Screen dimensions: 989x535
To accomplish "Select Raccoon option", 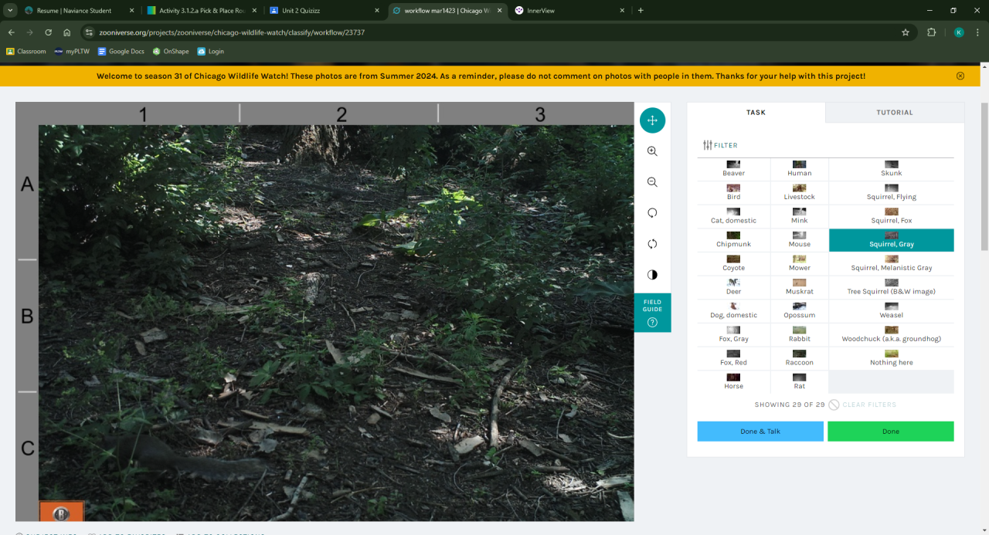I will pos(799,358).
